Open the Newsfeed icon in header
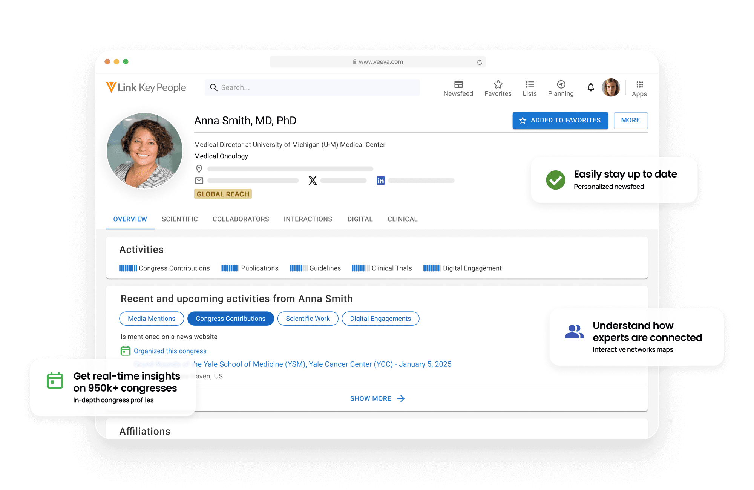 [458, 85]
